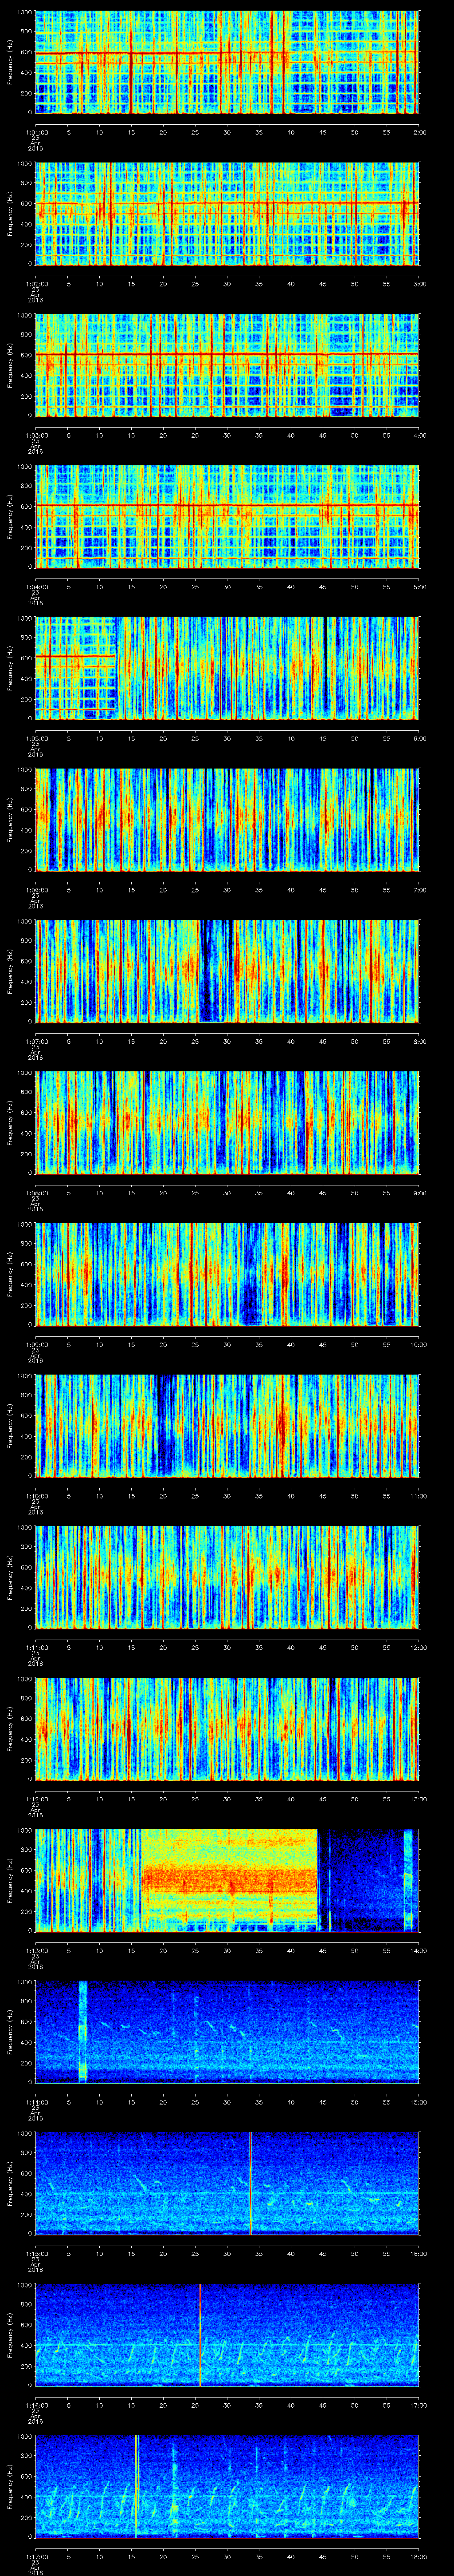Click the "1:09:00" start time label
This screenshot has height=2576, width=454.
pos(36,1343)
